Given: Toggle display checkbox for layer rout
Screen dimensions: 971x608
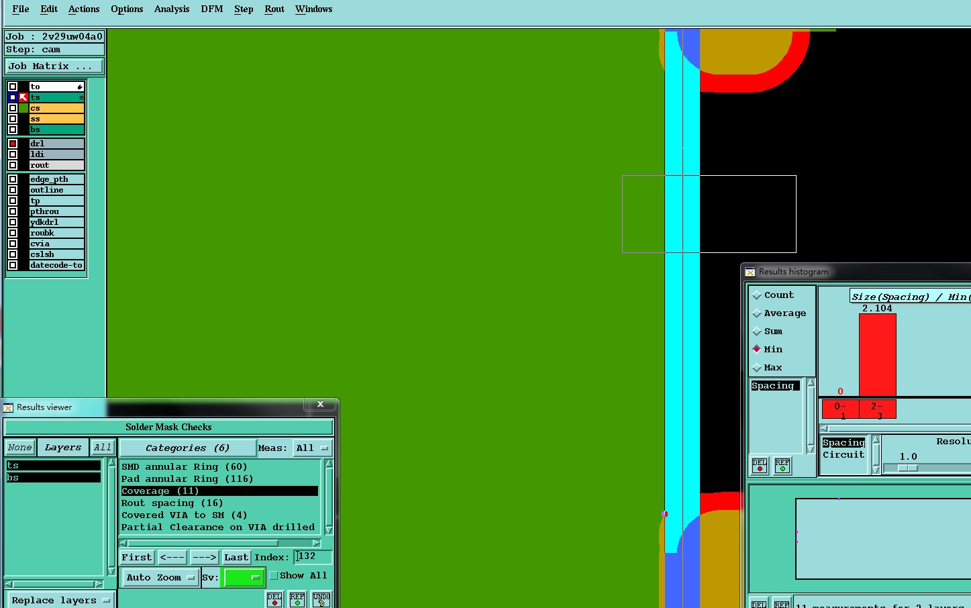Looking at the screenshot, I should [x=13, y=165].
